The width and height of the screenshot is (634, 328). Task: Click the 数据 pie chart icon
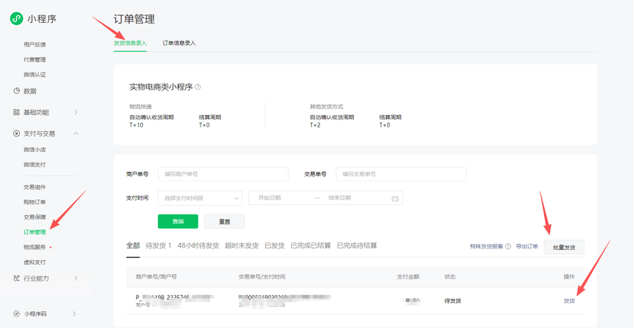click(16, 91)
